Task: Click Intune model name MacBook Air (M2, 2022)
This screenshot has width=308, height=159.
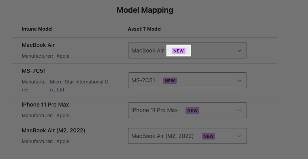Action: point(54,131)
